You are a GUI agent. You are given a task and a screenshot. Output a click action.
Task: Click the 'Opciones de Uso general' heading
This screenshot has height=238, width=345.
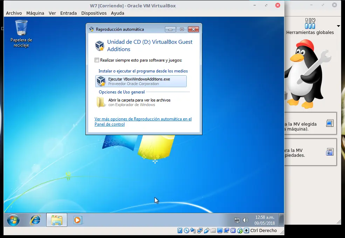122,92
